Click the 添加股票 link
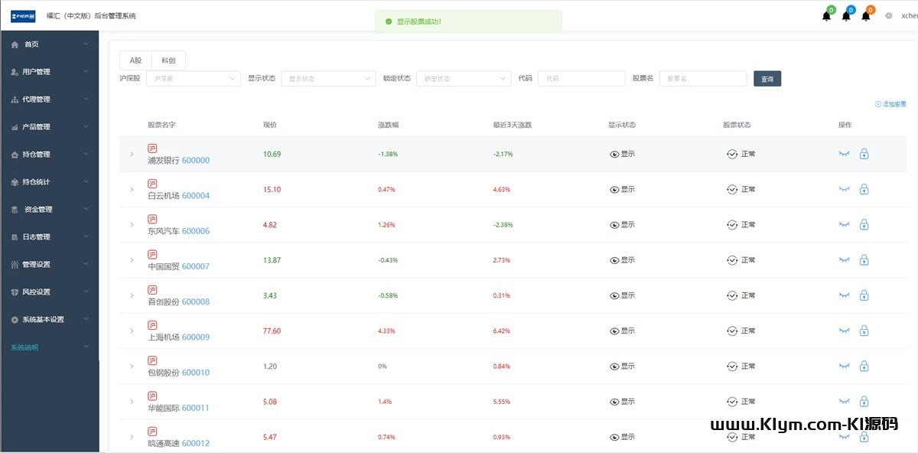 (x=891, y=104)
